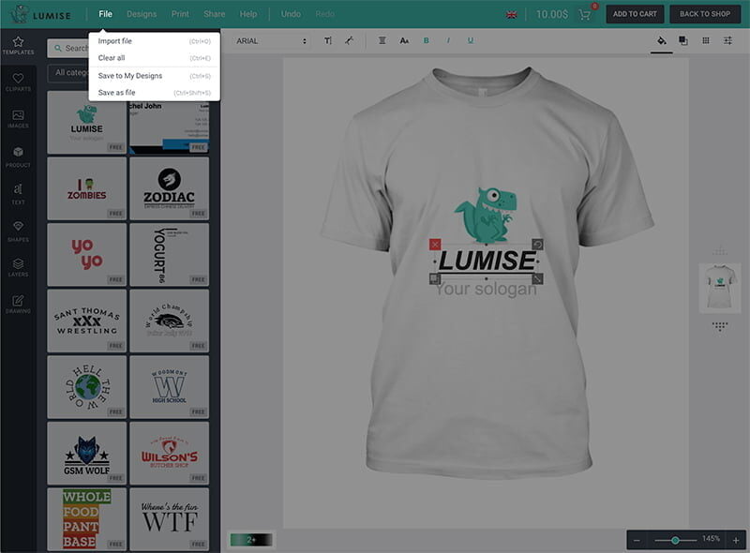Toggle italic text formatting

click(x=447, y=41)
